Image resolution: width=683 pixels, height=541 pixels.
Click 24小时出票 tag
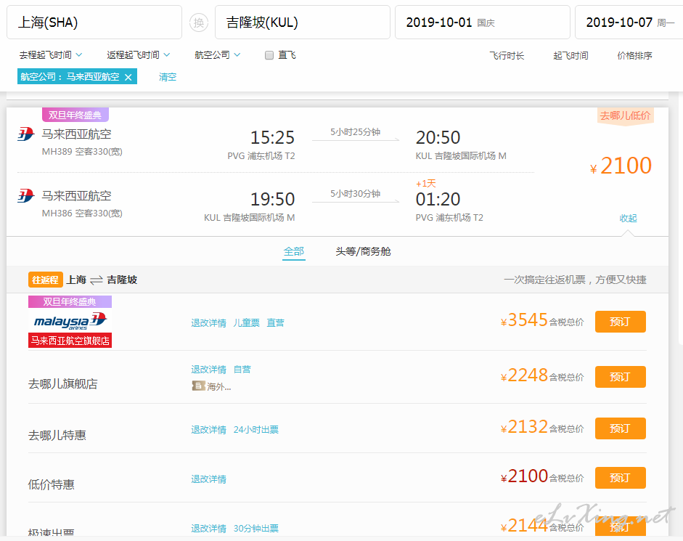point(256,430)
